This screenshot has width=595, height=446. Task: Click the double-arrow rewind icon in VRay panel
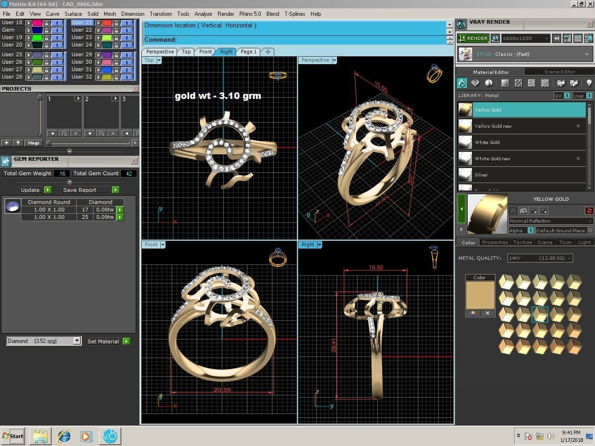coord(556,38)
